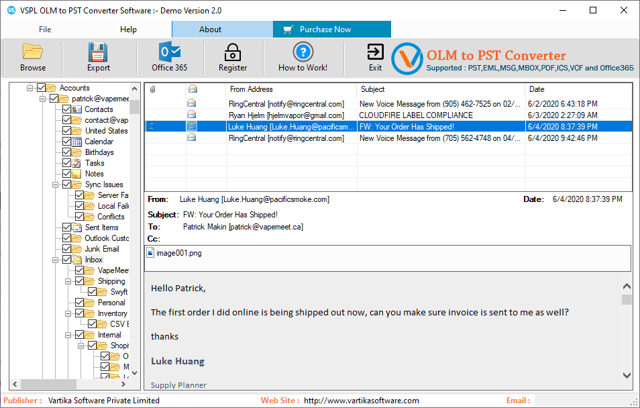The width and height of the screenshot is (640, 408).
Task: Open the Office 365 tool icon
Action: pos(169,52)
